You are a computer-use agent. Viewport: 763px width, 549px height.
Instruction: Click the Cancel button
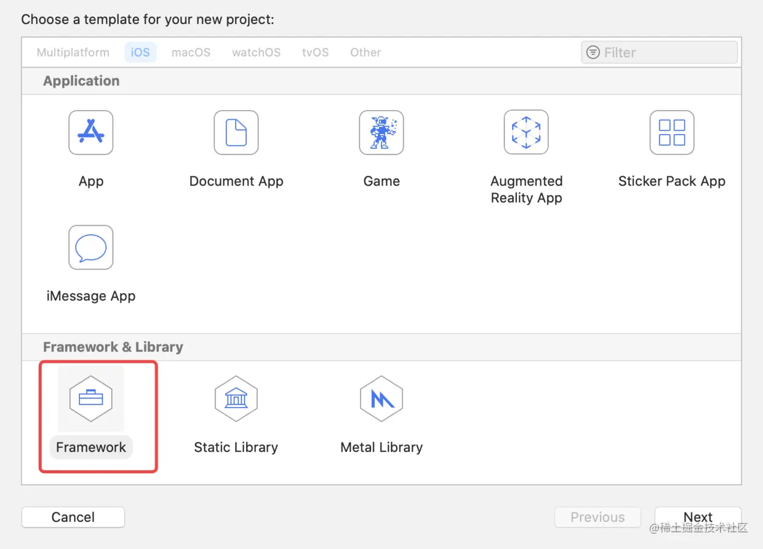click(73, 517)
